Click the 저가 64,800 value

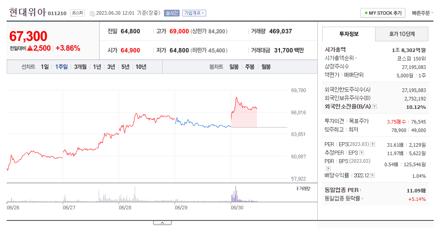(x=179, y=50)
